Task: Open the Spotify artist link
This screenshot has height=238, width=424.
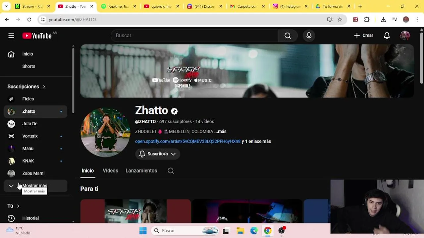Action: click(x=188, y=141)
